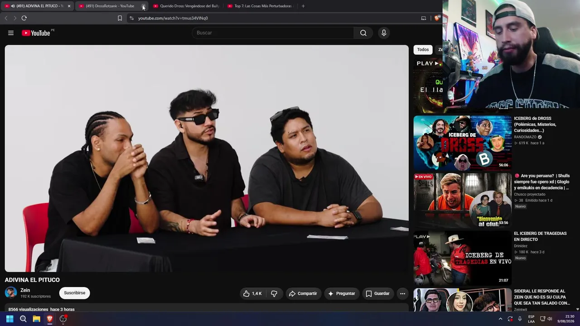This screenshot has height=326, width=580.
Task: Select the Todos filter chip
Action: coord(423,49)
